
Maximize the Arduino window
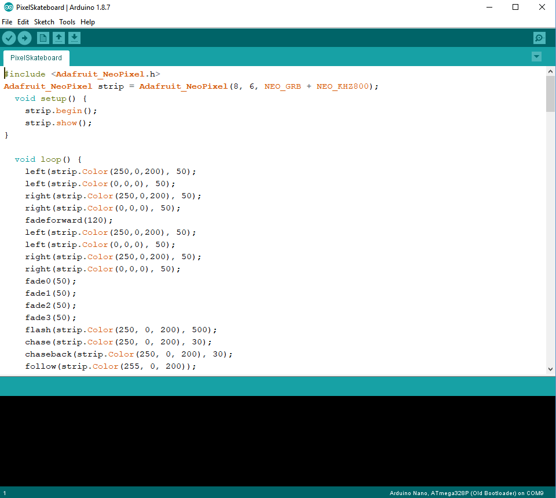[x=515, y=7]
